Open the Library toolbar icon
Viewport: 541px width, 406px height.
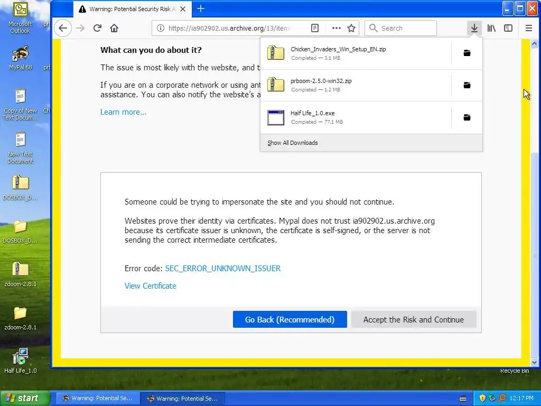[x=491, y=29]
